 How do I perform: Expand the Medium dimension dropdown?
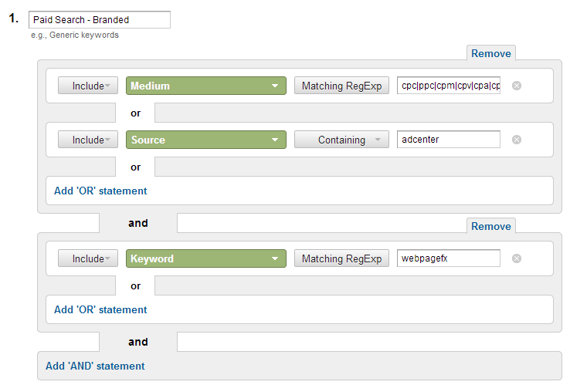pyautogui.click(x=205, y=86)
